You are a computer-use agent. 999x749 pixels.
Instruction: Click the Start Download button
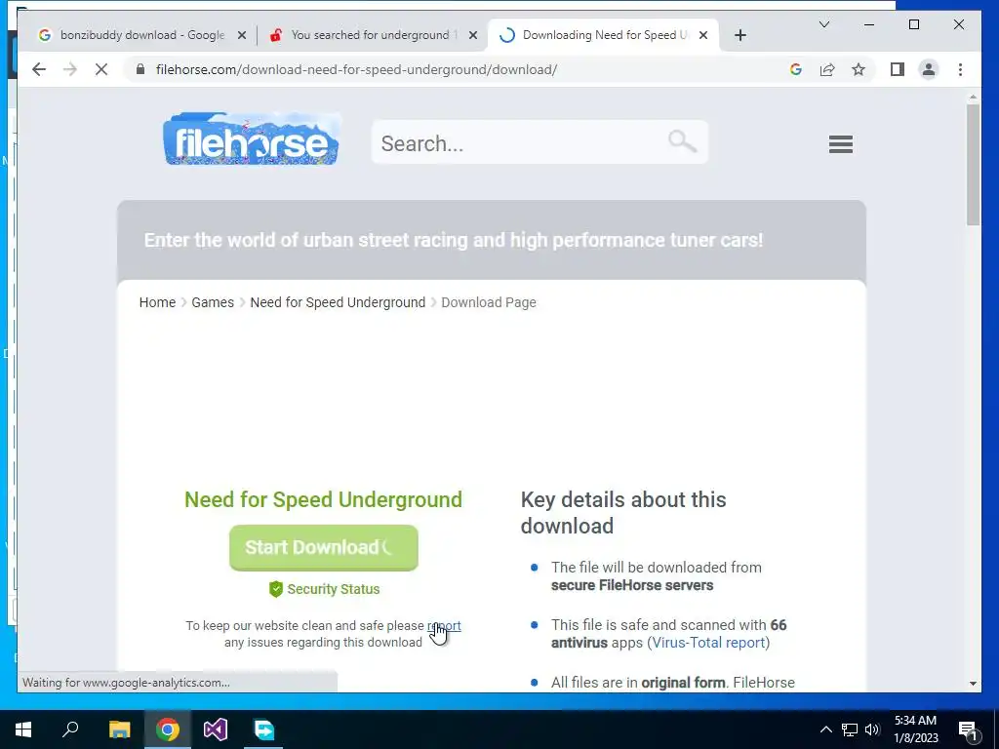pos(324,548)
